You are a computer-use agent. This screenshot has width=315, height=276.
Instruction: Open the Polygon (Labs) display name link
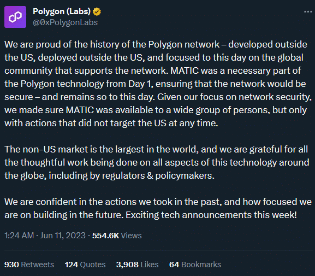62,11
